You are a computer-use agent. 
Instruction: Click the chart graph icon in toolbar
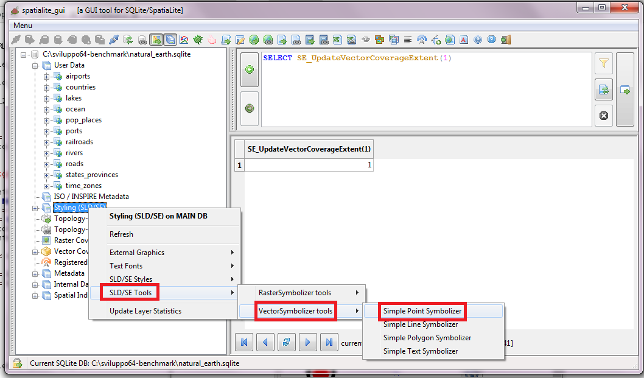click(184, 40)
